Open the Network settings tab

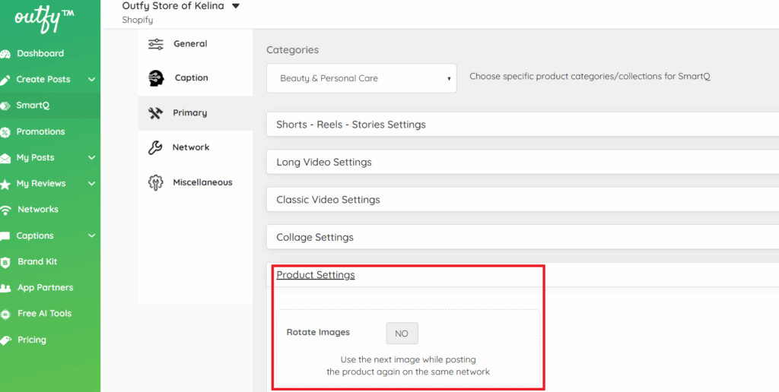(190, 147)
